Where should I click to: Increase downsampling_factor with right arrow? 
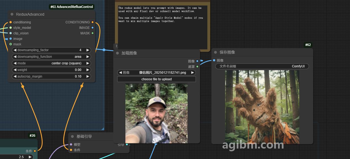[x=88, y=50]
